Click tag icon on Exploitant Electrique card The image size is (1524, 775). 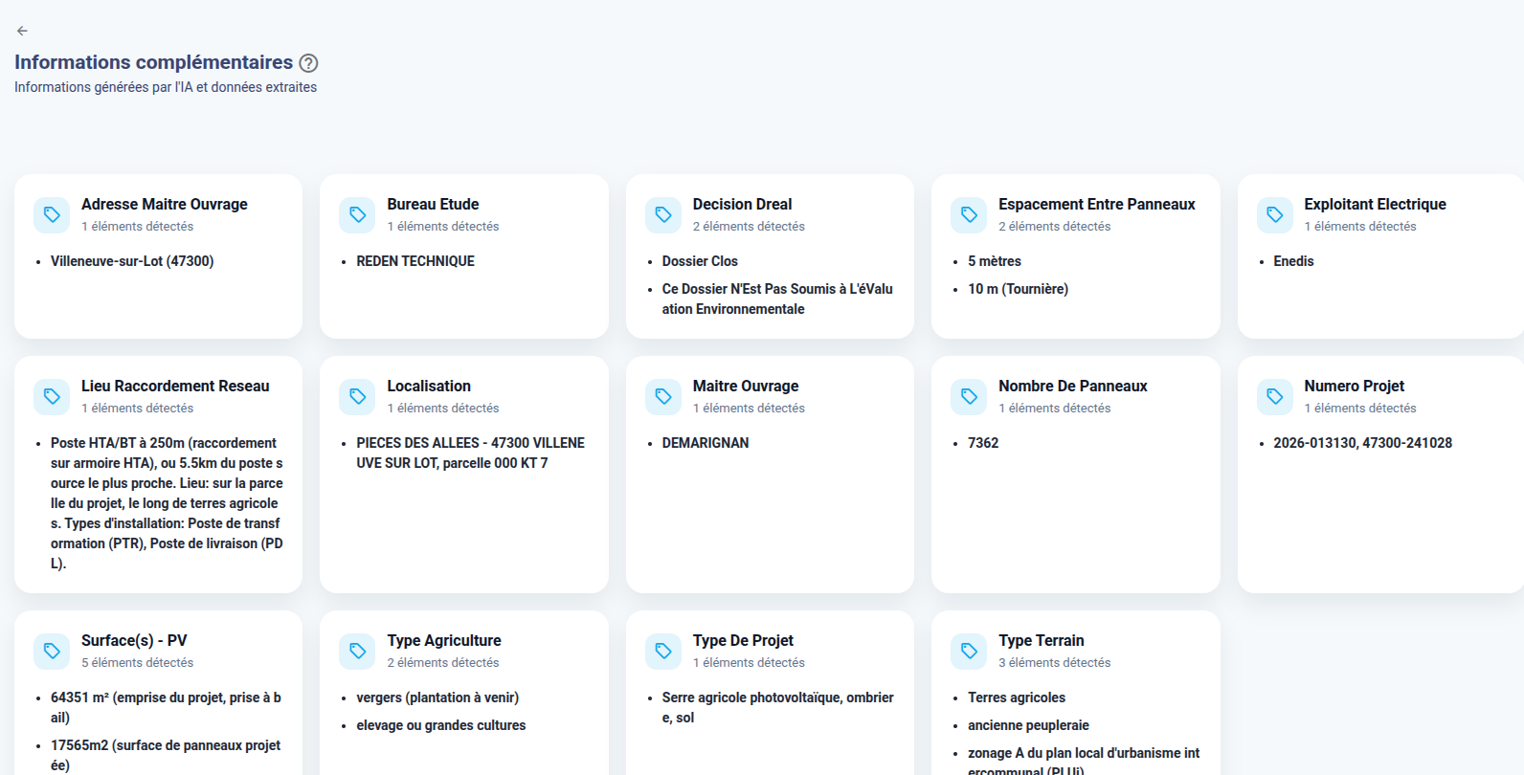click(1275, 214)
